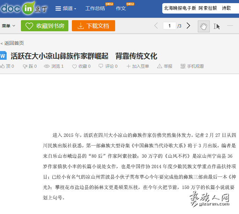This screenshot has height=214, width=239.
Task: Open the 菜单 dropdown
Action: coord(8,26)
